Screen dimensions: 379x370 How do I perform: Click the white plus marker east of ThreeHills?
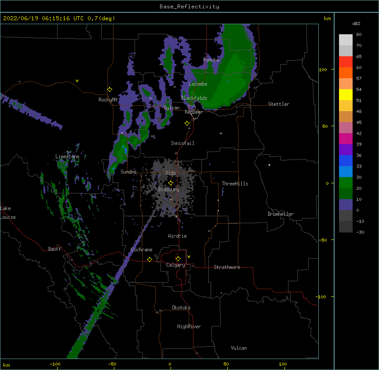269,165
